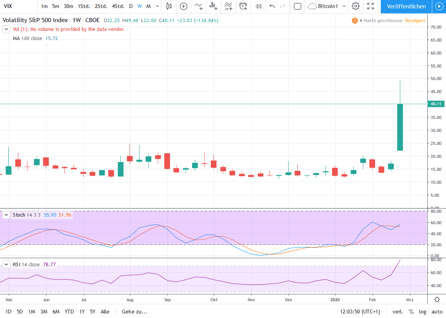Collapse the Stoch indicator legend
The width and height of the screenshot is (446, 318).
6,215
